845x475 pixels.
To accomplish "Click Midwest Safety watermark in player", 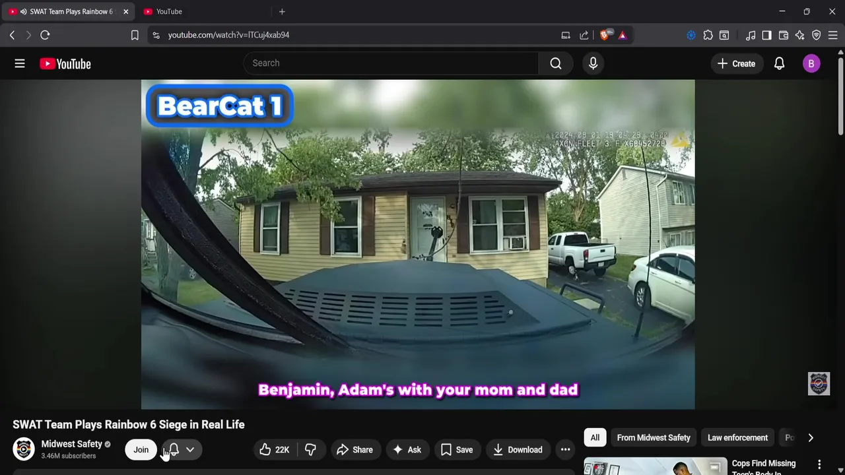I will 819,383.
